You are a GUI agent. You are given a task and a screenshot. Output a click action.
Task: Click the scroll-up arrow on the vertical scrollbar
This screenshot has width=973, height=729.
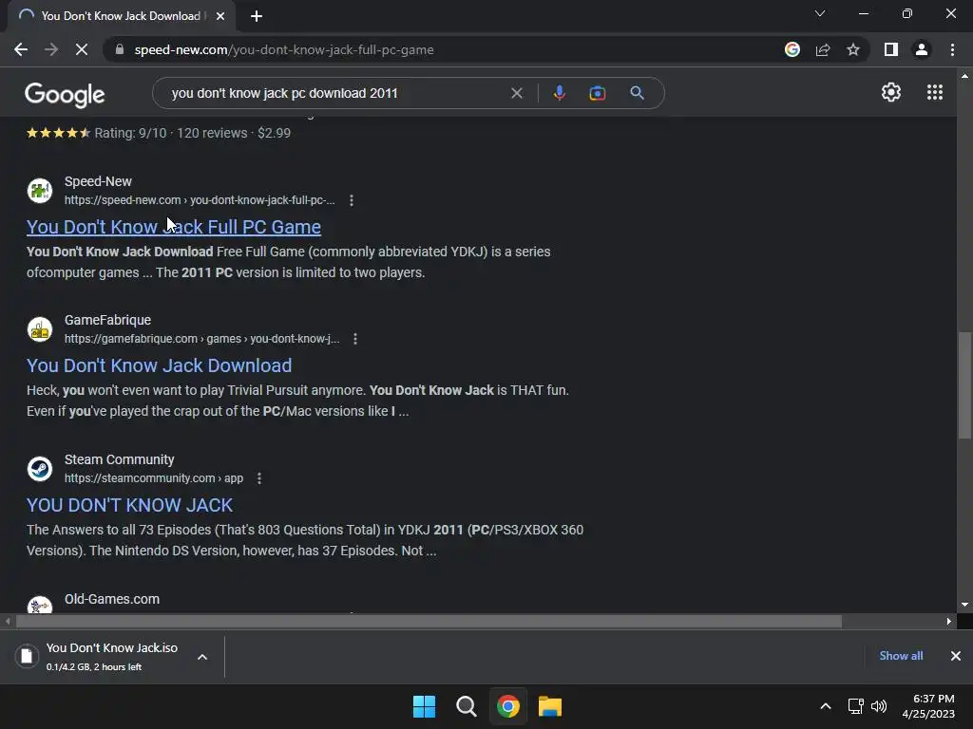(964, 76)
